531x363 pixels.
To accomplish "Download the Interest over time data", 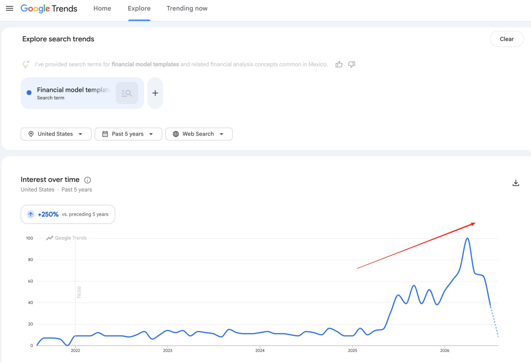I will [x=516, y=183].
